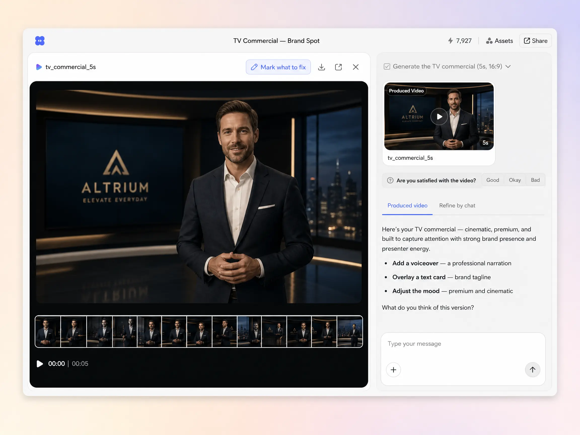Open the Assets panel

pyautogui.click(x=499, y=41)
